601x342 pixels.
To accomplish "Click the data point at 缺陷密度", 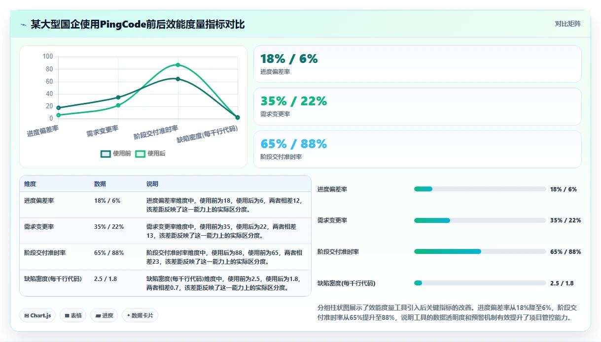I will (238, 117).
